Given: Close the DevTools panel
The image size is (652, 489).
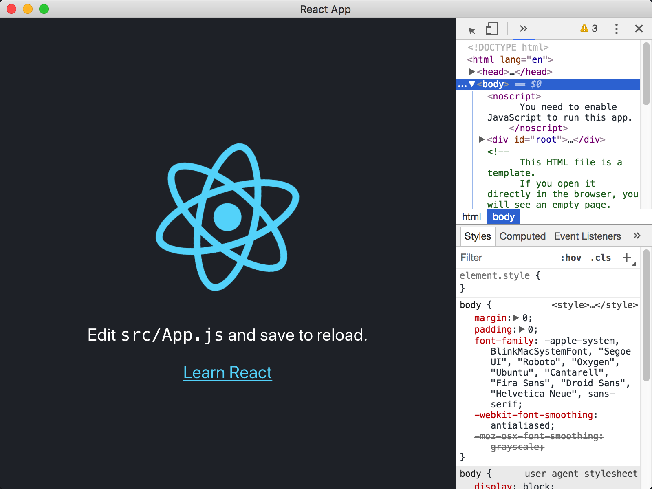Looking at the screenshot, I should click(639, 29).
